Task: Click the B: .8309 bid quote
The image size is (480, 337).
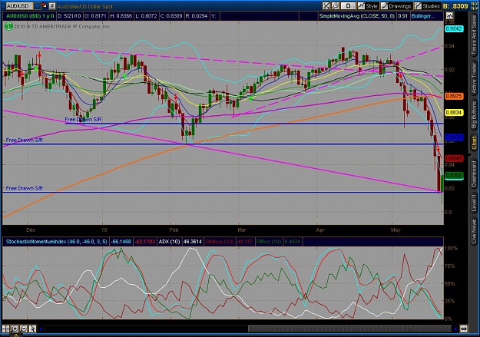Action: [x=455, y=6]
